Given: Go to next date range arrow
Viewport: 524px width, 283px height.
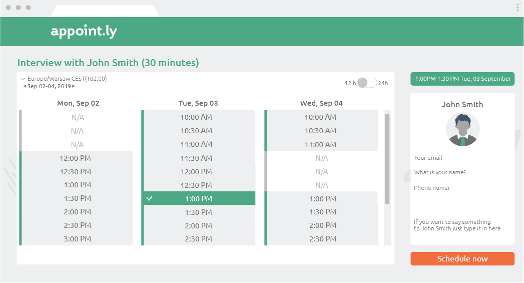Looking at the screenshot, I should click(x=74, y=86).
